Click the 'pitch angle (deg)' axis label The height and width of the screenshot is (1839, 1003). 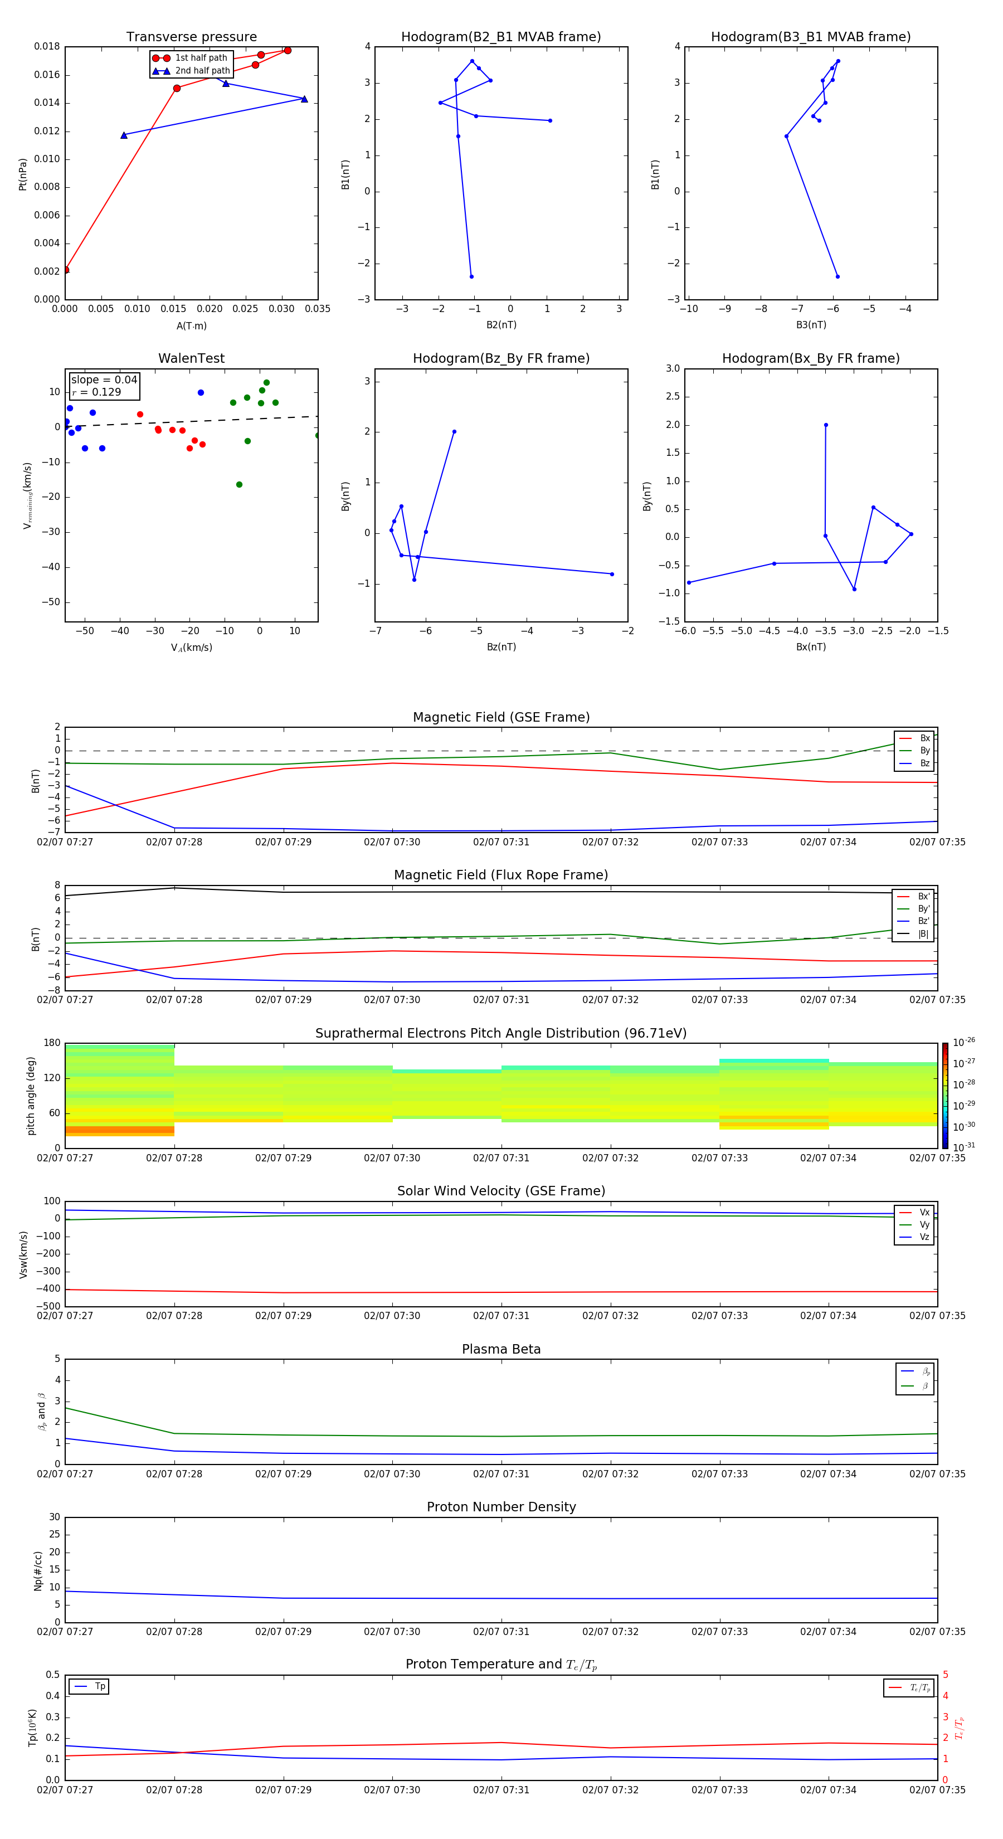click(31, 1096)
